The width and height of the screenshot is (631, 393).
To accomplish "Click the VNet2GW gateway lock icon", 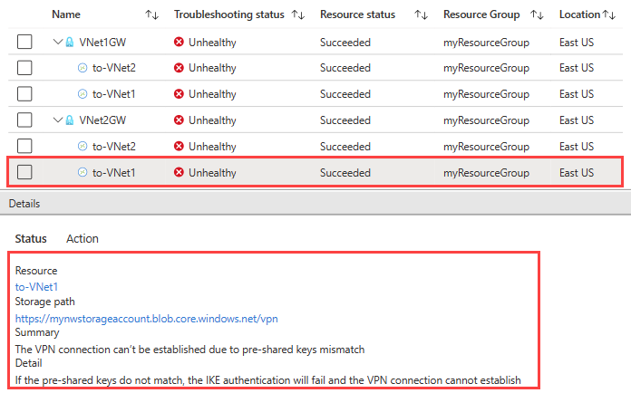I will pos(70,120).
